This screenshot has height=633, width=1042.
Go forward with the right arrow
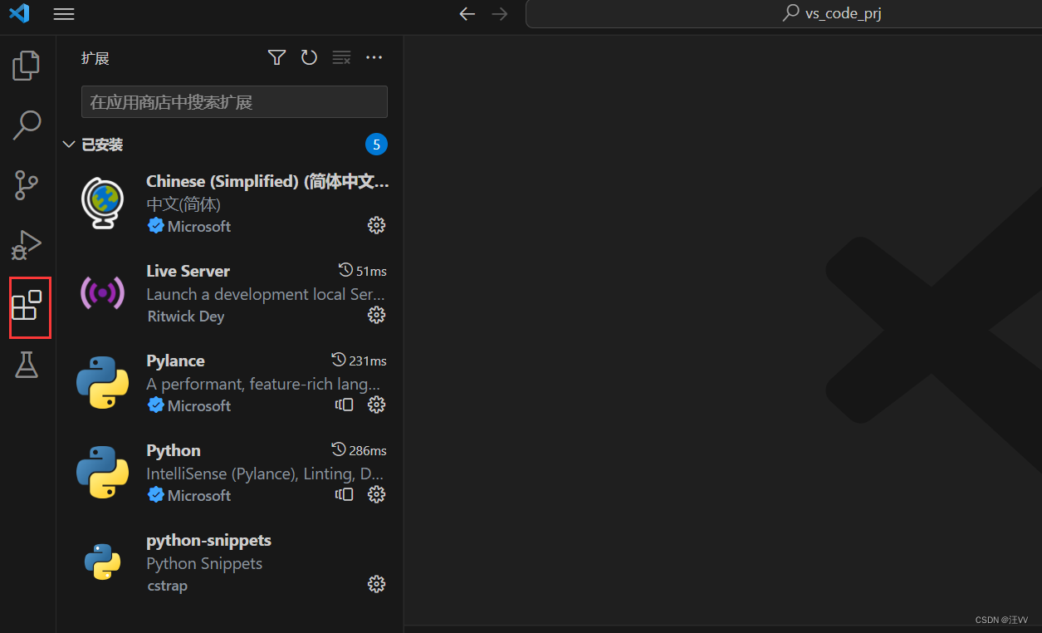(499, 14)
